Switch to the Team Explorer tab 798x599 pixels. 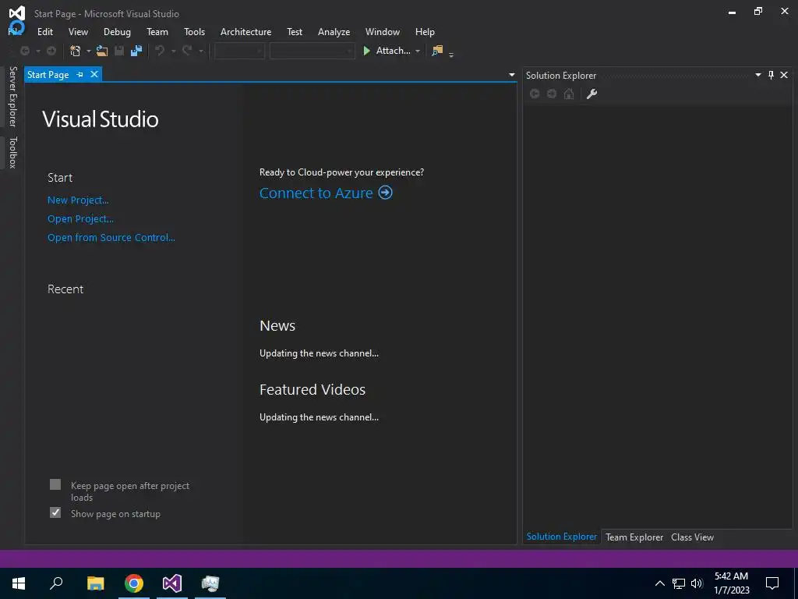[x=634, y=537]
